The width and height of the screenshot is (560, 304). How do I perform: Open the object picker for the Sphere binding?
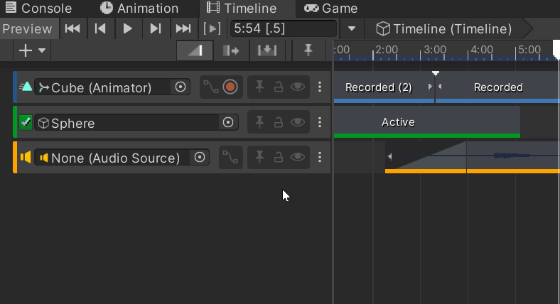coord(228,122)
